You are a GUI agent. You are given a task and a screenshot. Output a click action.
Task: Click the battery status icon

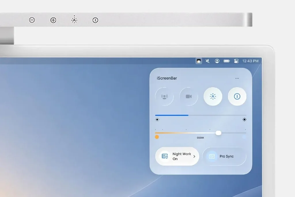[x=227, y=61]
